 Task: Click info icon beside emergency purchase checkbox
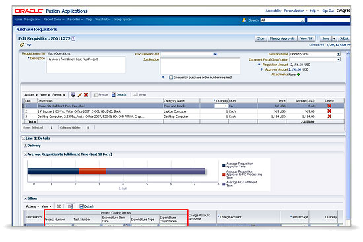163,78
